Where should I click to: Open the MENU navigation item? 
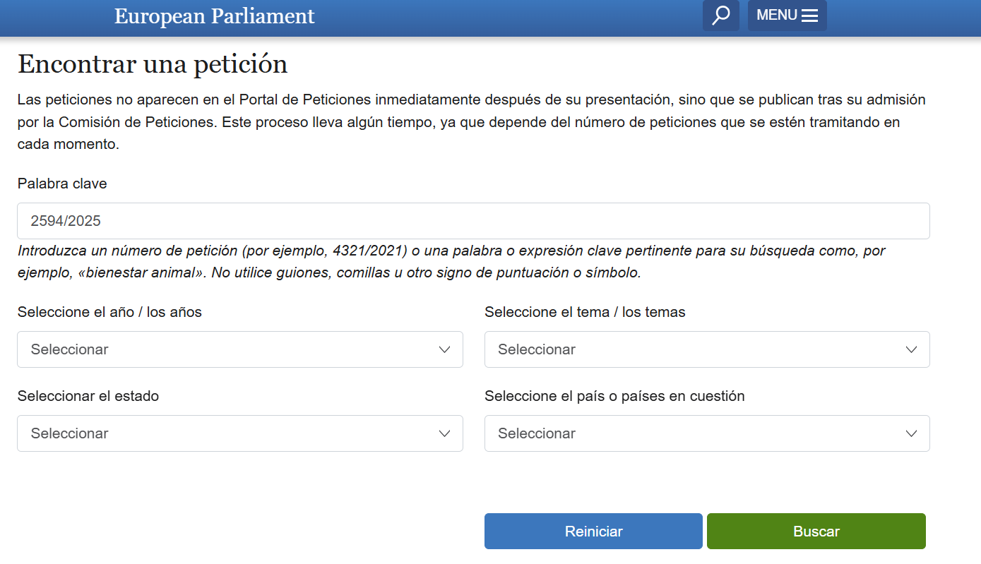click(x=787, y=15)
